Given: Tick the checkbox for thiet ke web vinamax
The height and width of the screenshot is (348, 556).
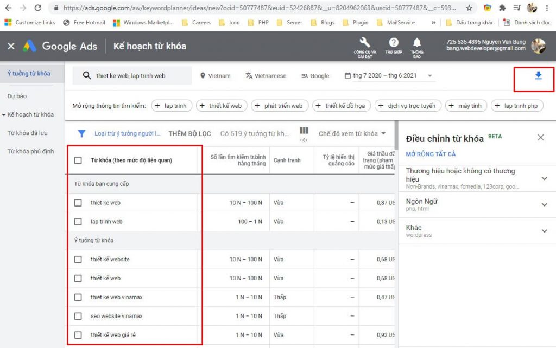Looking at the screenshot, I should 78,298.
